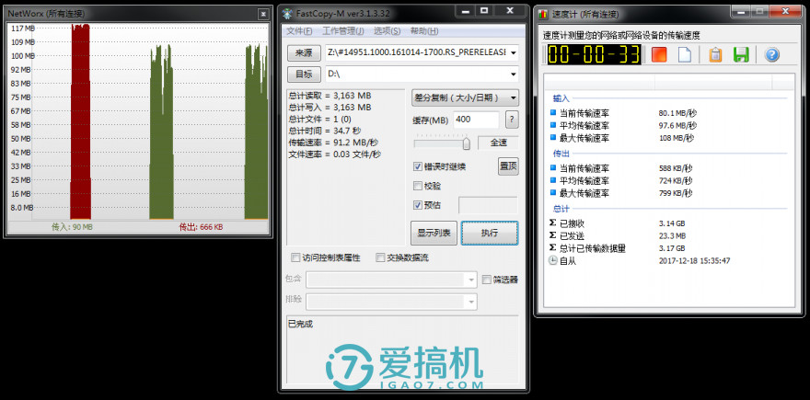Click the 117 MB axis label in NetWorx
The image size is (810, 400).
pyautogui.click(x=23, y=29)
